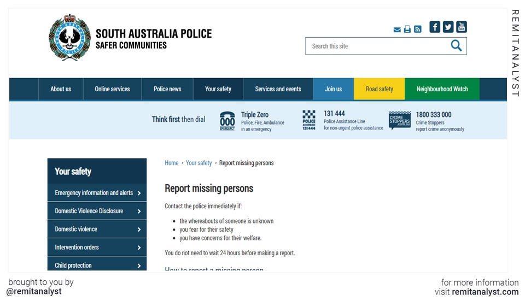
Task: Click the text 'you fear for their safety'
Action: tap(206, 230)
